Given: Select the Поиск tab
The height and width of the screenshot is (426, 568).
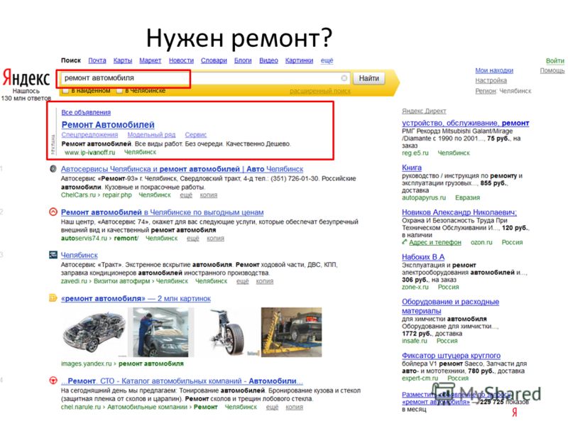Looking at the screenshot, I should coord(71,60).
